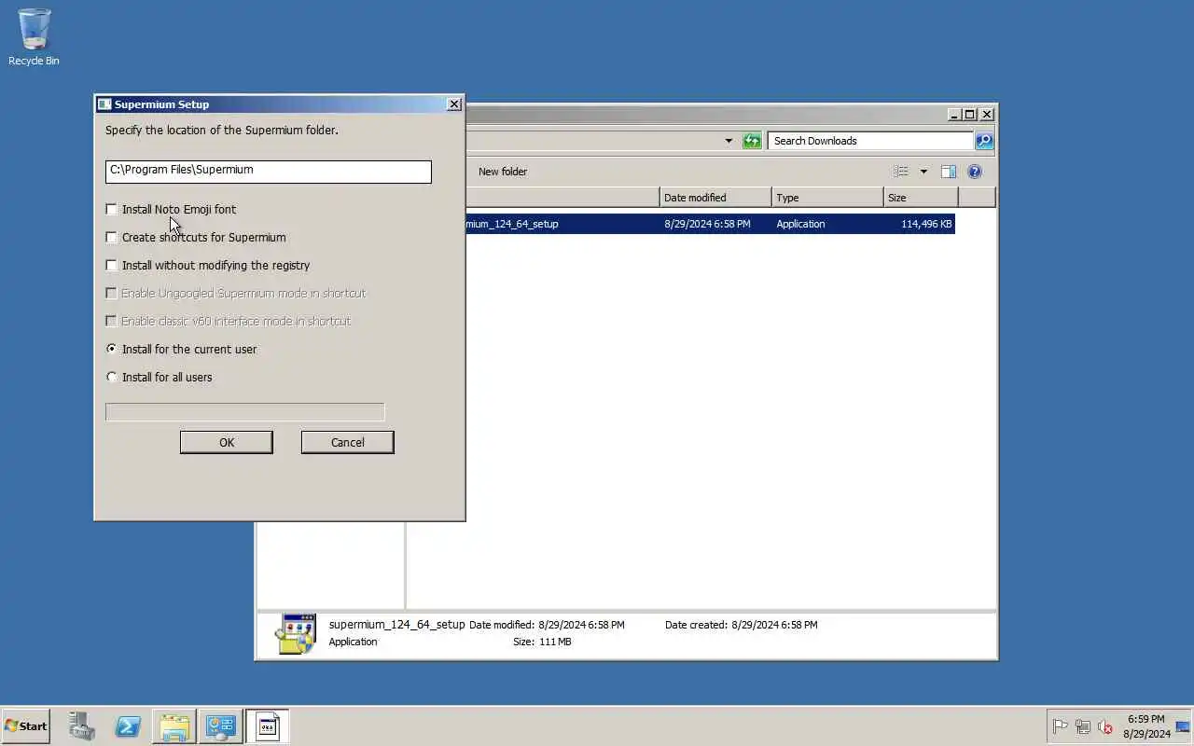Check Install without modifying the registry
1194x746 pixels.
[x=112, y=266]
